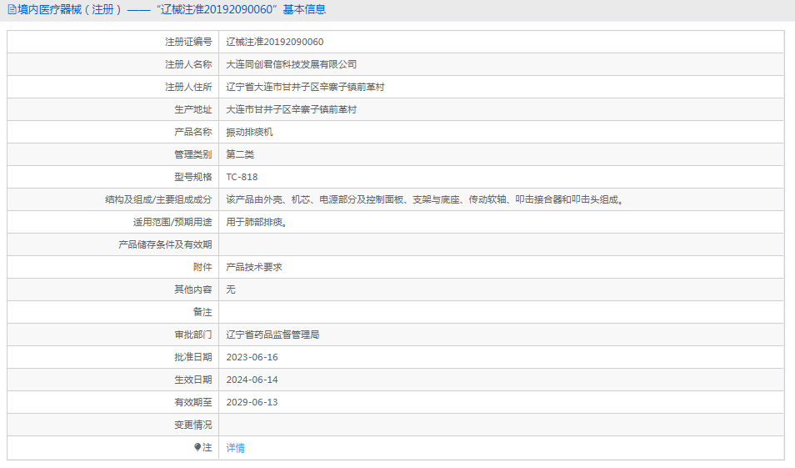Select product name 振动排痰机
This screenshot has width=795, height=468.
pos(250,132)
